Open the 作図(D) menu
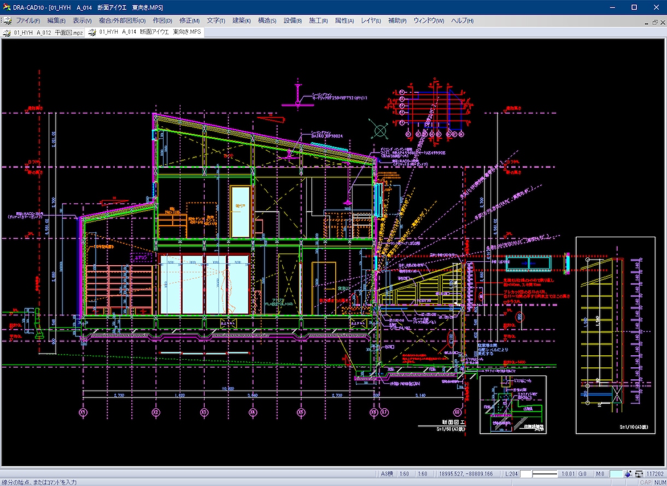The image size is (667, 486). tap(162, 21)
